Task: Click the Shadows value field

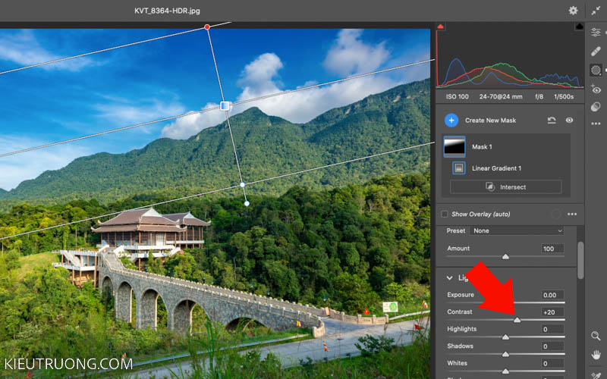Action: click(x=552, y=346)
